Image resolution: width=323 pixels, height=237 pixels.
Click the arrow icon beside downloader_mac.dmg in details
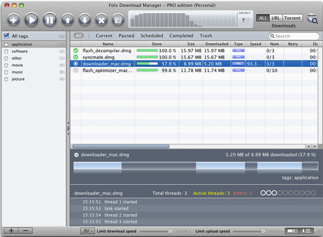[x=76, y=155]
